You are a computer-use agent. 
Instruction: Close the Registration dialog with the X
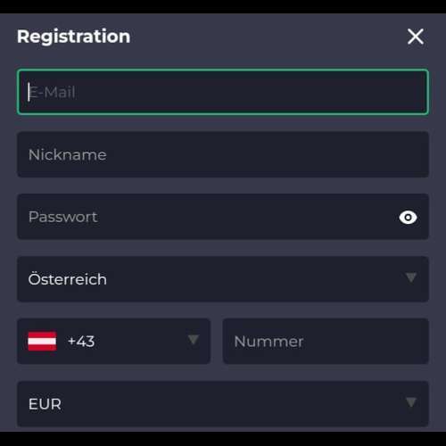416,37
